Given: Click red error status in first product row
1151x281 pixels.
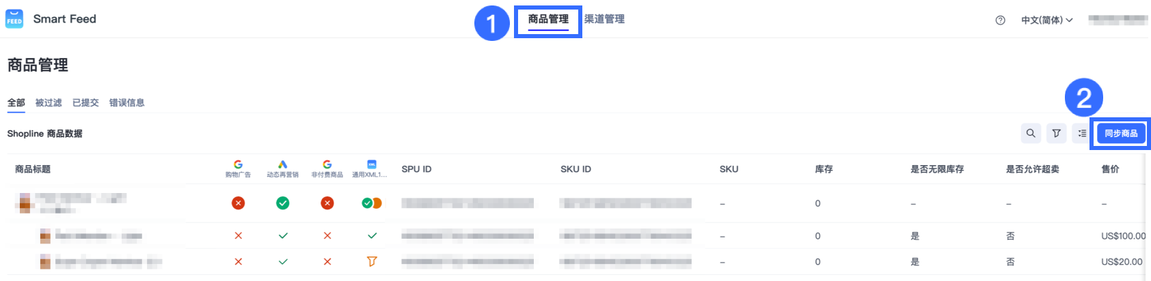Looking at the screenshot, I should point(238,203).
